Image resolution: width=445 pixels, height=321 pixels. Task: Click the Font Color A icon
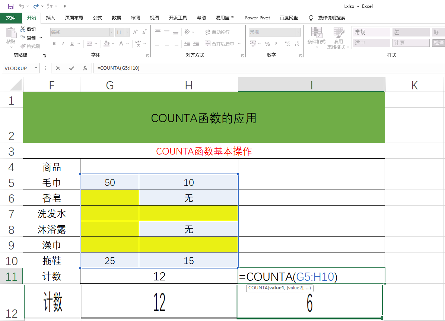coord(121,44)
